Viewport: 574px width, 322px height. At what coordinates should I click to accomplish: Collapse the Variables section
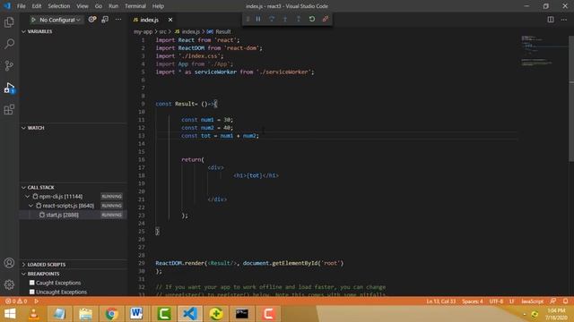coord(74,31)
